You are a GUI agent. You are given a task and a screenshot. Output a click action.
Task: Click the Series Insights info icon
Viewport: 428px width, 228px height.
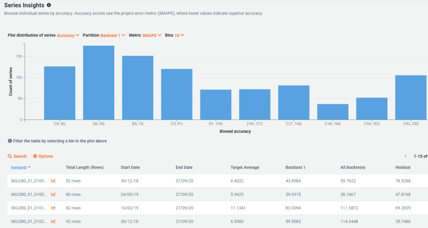point(49,5)
